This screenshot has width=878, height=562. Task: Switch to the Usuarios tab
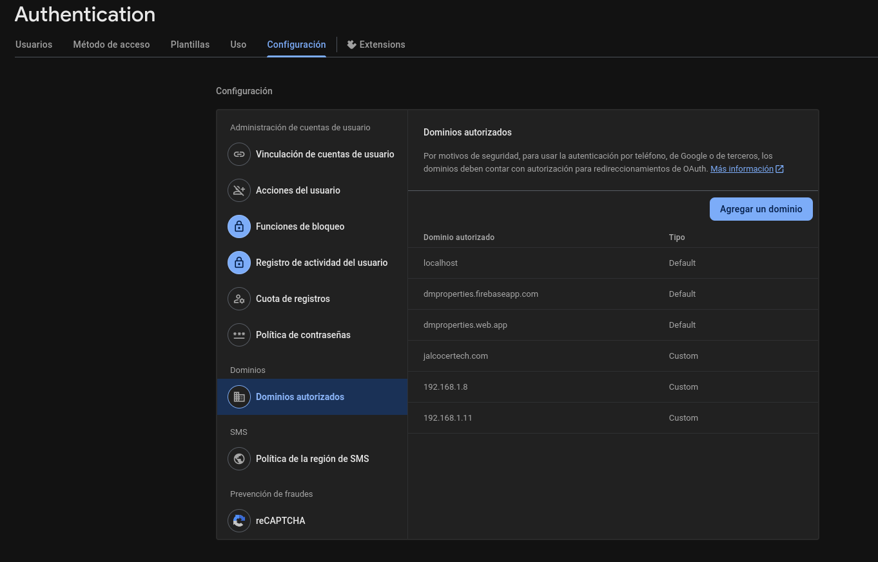[x=34, y=45]
